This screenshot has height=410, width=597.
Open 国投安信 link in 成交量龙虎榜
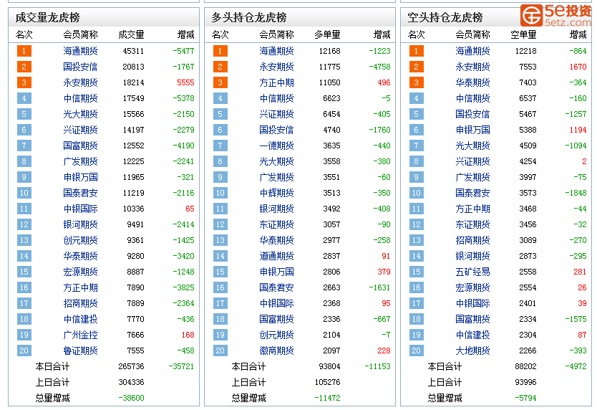(80, 67)
